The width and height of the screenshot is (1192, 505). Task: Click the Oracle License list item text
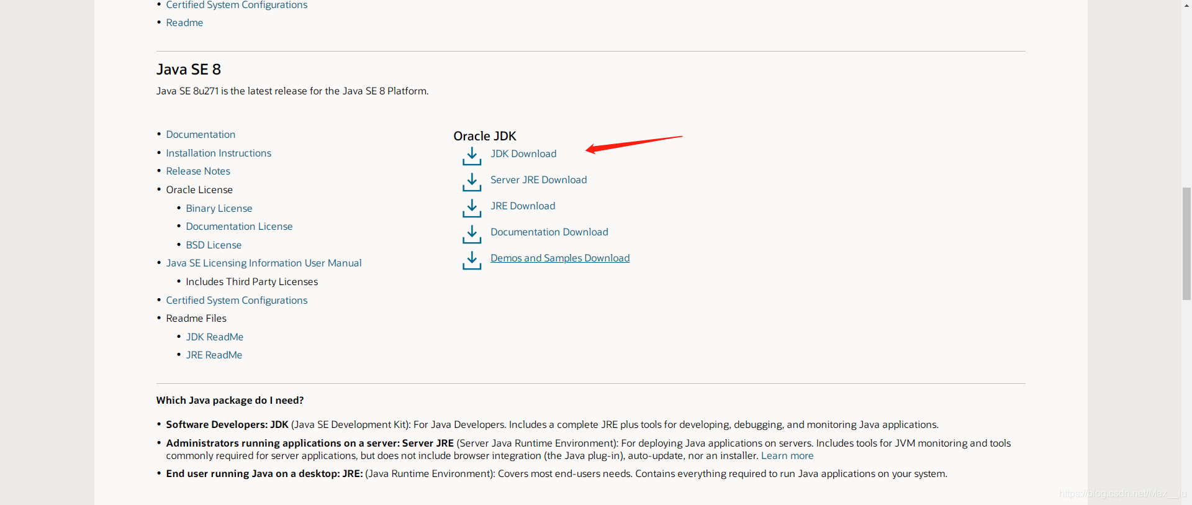[199, 189]
